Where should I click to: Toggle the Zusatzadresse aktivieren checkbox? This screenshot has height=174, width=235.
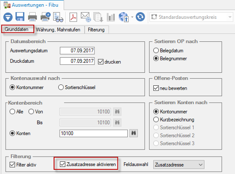click(88, 164)
